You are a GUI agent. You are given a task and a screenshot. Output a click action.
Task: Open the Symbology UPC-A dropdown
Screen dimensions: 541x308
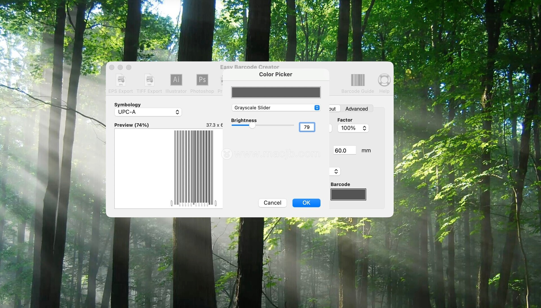click(x=148, y=112)
